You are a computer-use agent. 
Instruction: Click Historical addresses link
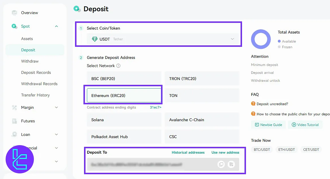click(x=188, y=153)
